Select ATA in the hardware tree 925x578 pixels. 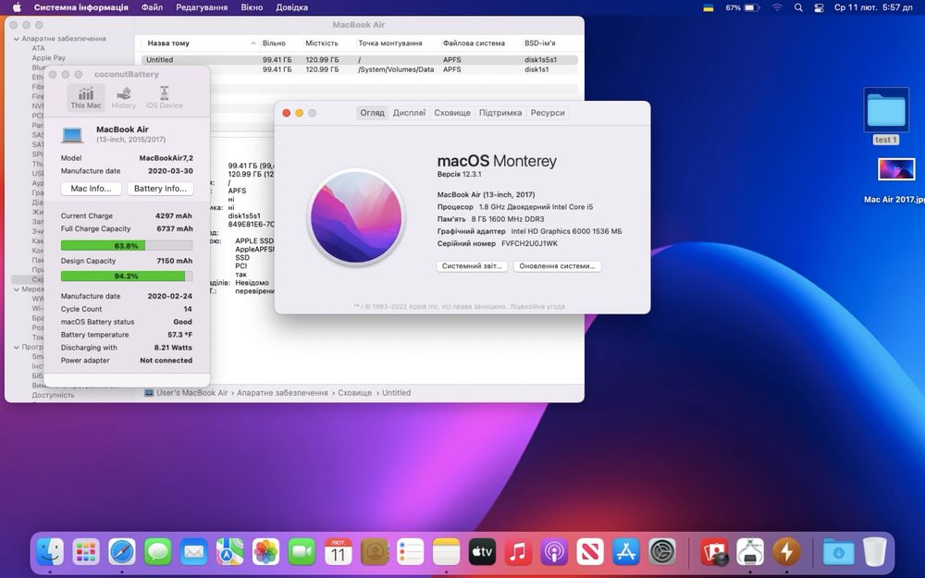point(38,48)
